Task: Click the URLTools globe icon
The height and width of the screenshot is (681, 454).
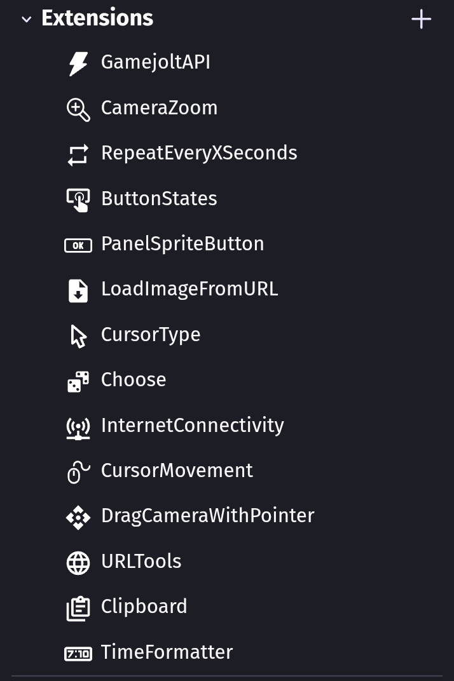Action: point(78,562)
